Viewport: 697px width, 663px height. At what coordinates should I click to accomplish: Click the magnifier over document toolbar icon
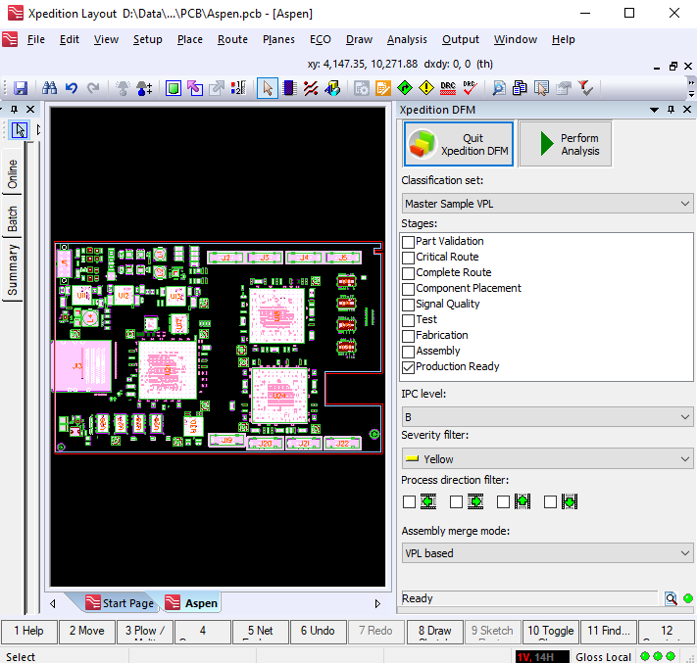tap(499, 88)
